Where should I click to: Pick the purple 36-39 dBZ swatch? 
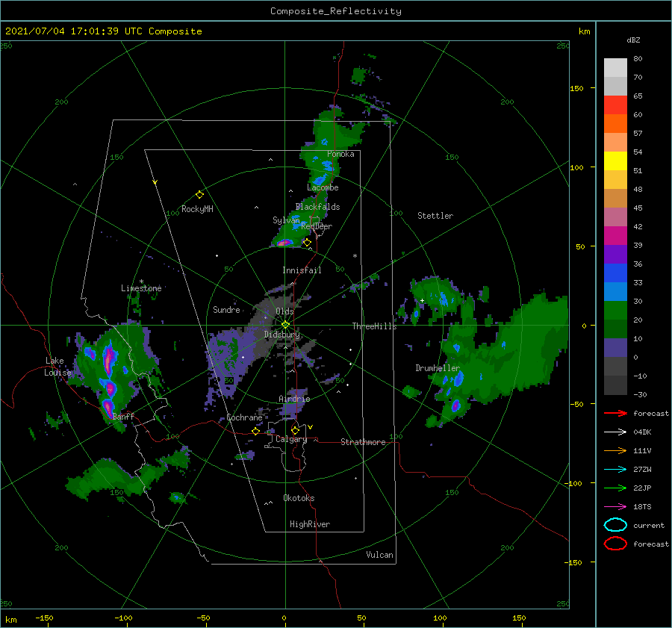(615, 254)
